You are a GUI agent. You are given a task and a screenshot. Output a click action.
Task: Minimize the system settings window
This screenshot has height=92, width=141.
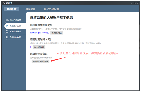click(x=131, y=3)
